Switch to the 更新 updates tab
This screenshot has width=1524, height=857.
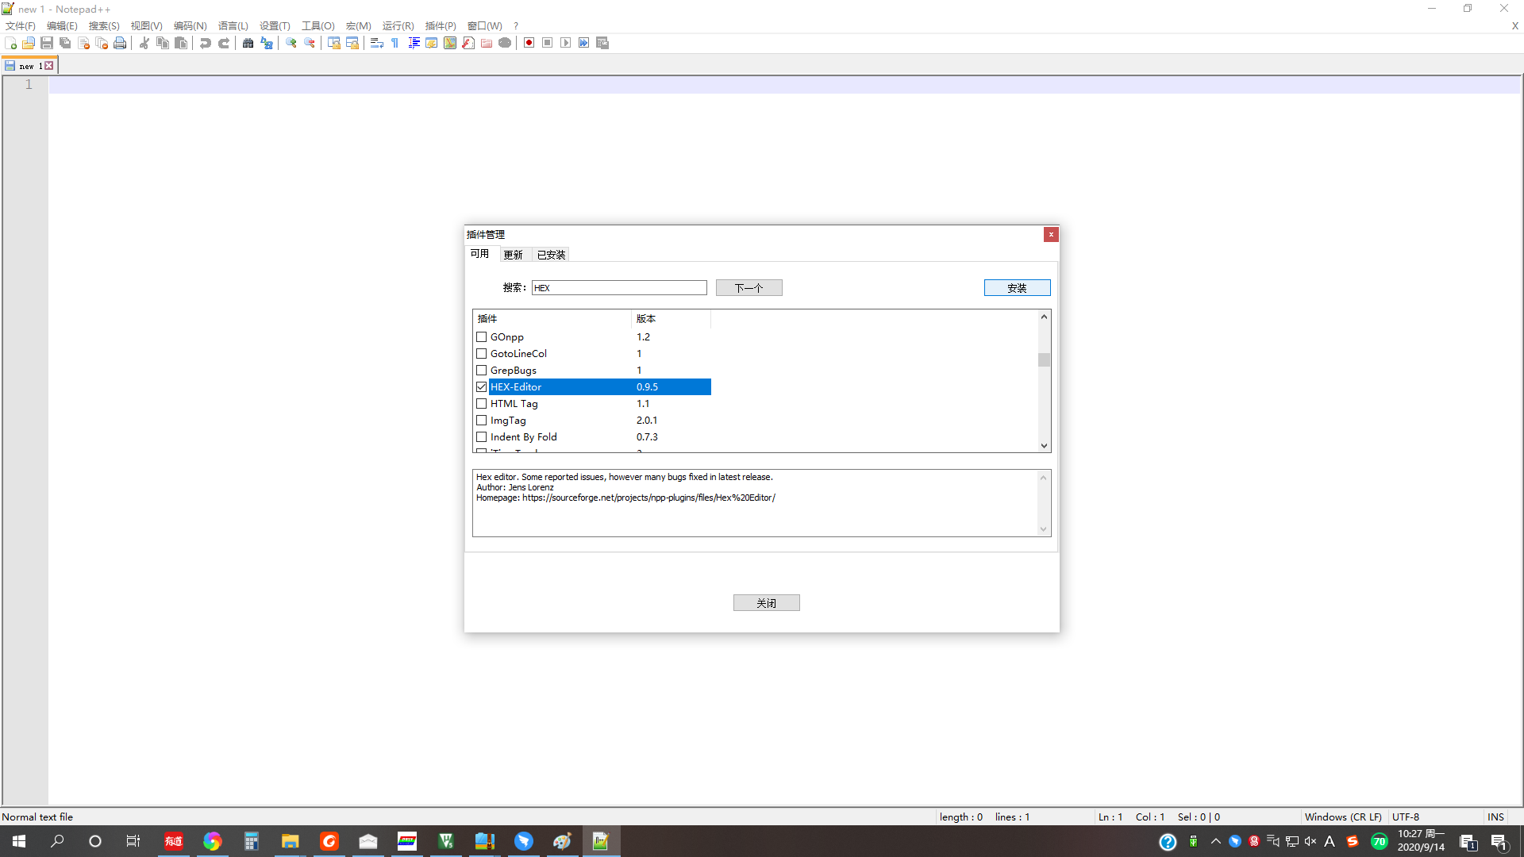(513, 254)
